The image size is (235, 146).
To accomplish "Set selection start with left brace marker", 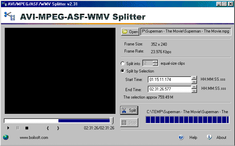I will (48, 128).
